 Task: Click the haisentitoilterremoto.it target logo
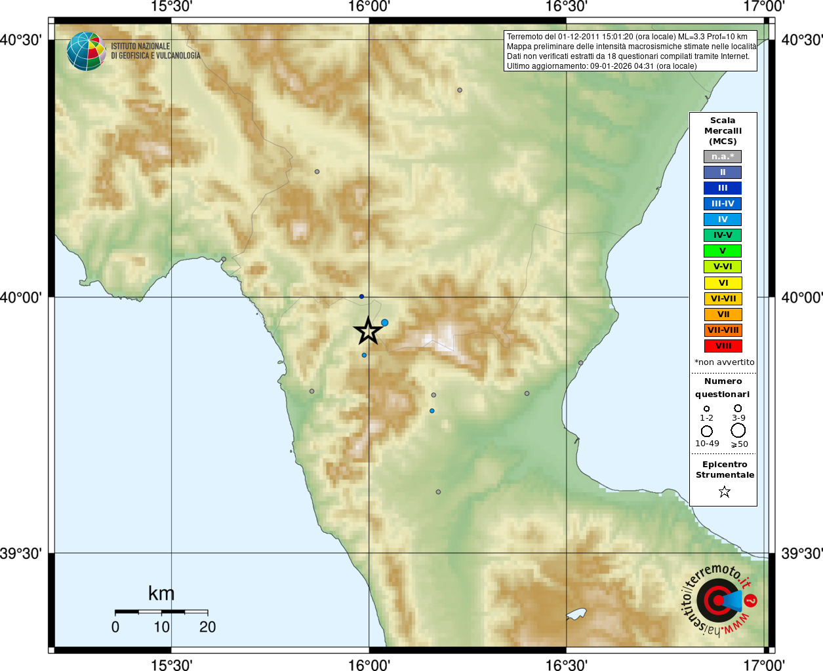pyautogui.click(x=719, y=600)
